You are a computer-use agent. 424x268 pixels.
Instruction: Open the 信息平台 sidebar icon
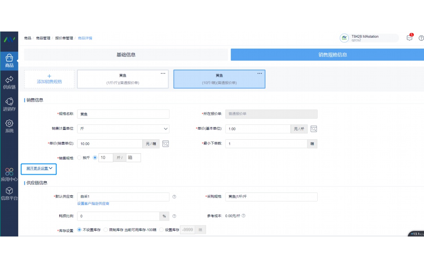[9, 192]
